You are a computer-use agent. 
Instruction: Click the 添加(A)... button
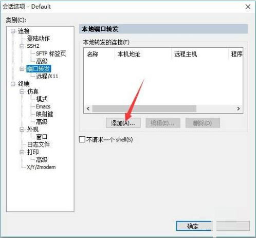tap(123, 123)
